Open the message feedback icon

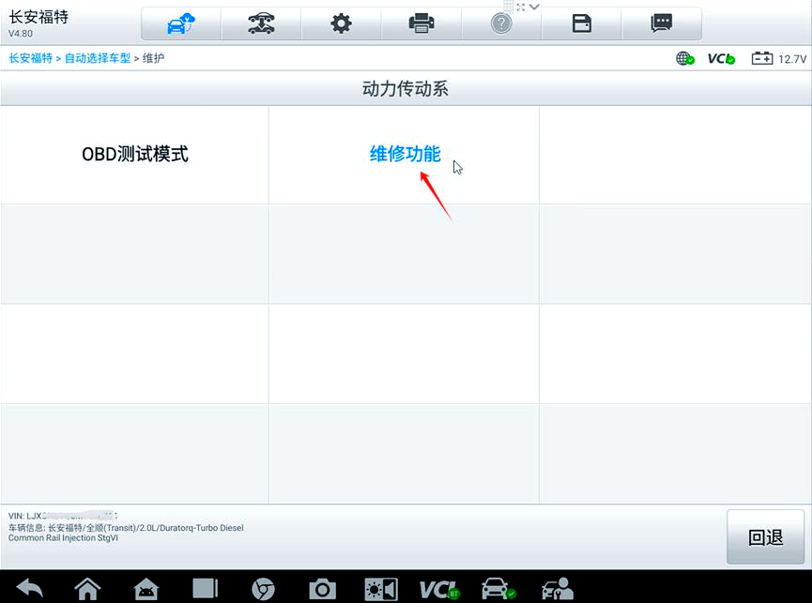pyautogui.click(x=661, y=23)
